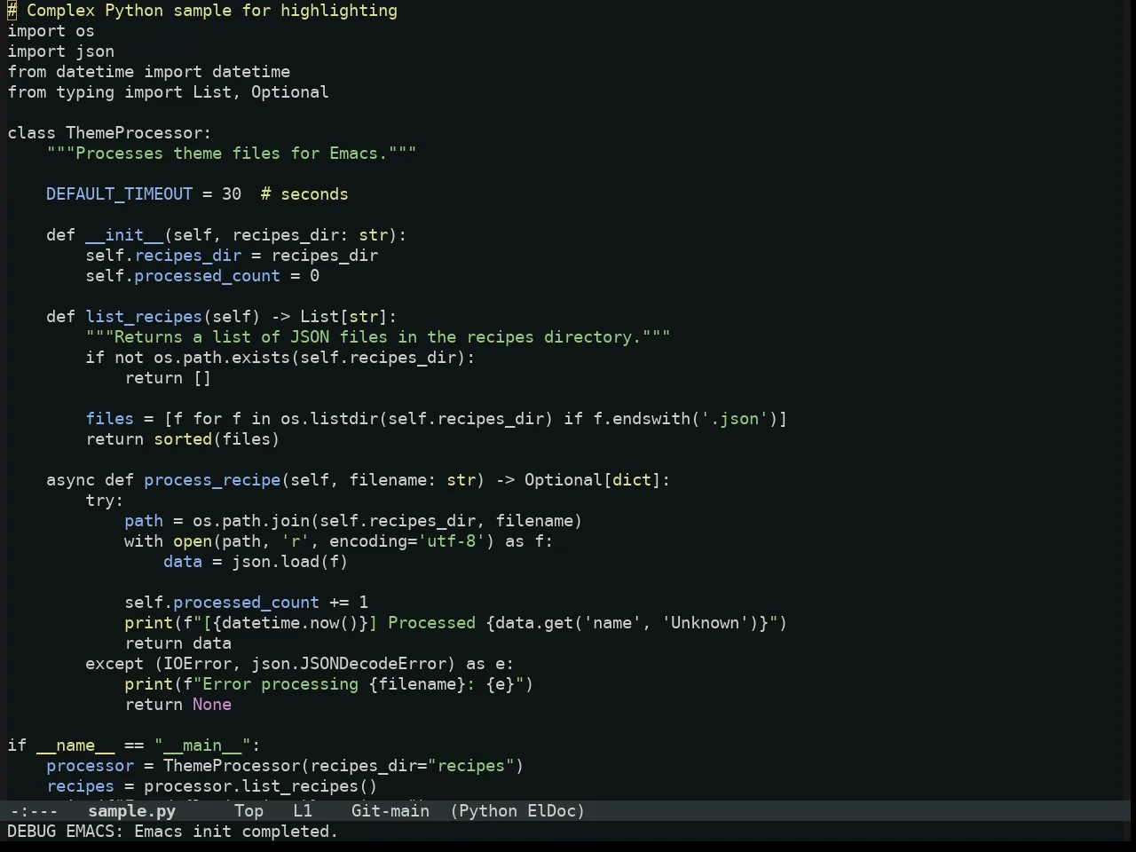Screen dimensions: 1136x852
Task: Click the list_recipes function name in definition
Action: 144,317
